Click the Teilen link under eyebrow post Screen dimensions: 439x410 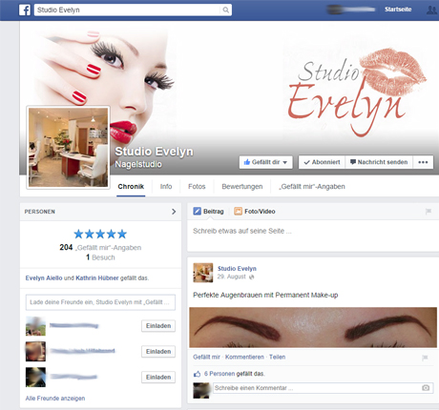click(277, 357)
